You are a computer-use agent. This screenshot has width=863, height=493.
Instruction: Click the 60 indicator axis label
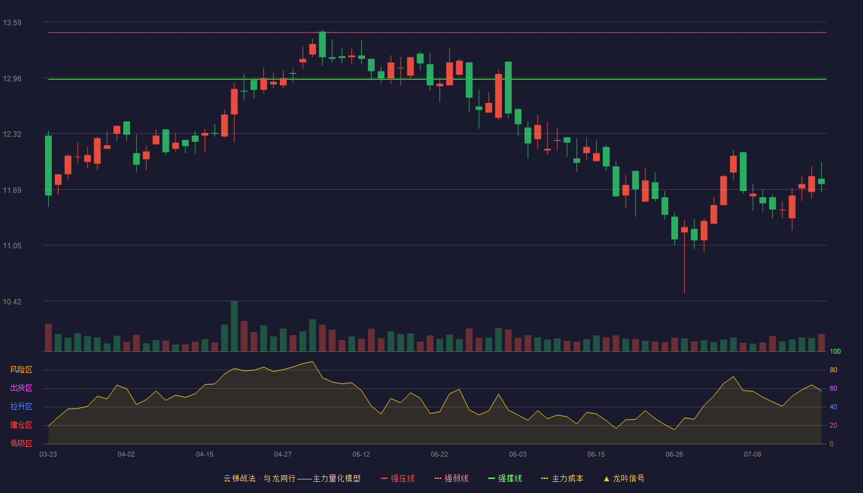(833, 388)
